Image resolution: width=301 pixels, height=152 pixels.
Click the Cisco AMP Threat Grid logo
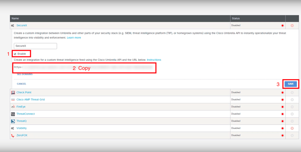pyautogui.click(x=13, y=100)
